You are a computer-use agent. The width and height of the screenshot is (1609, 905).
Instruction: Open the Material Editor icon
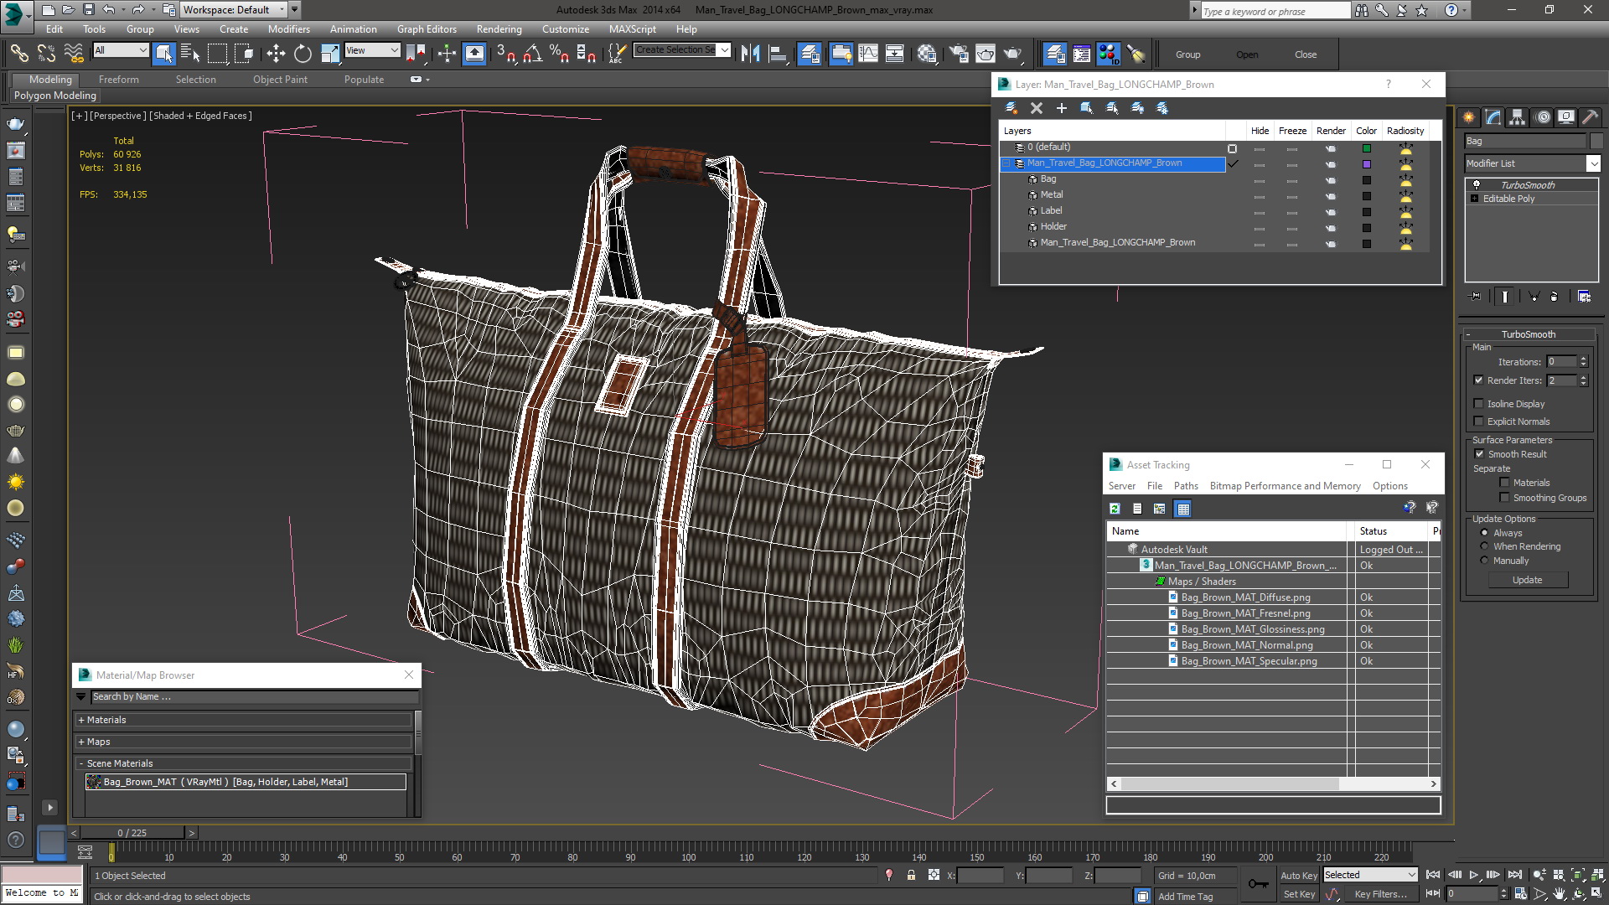point(926,54)
